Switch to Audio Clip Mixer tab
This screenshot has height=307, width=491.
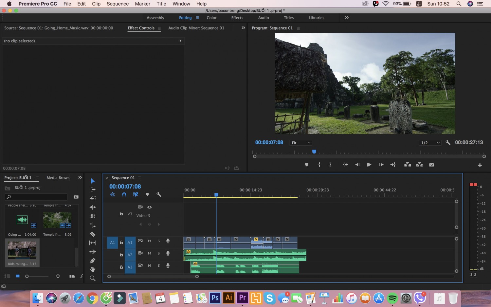click(196, 28)
